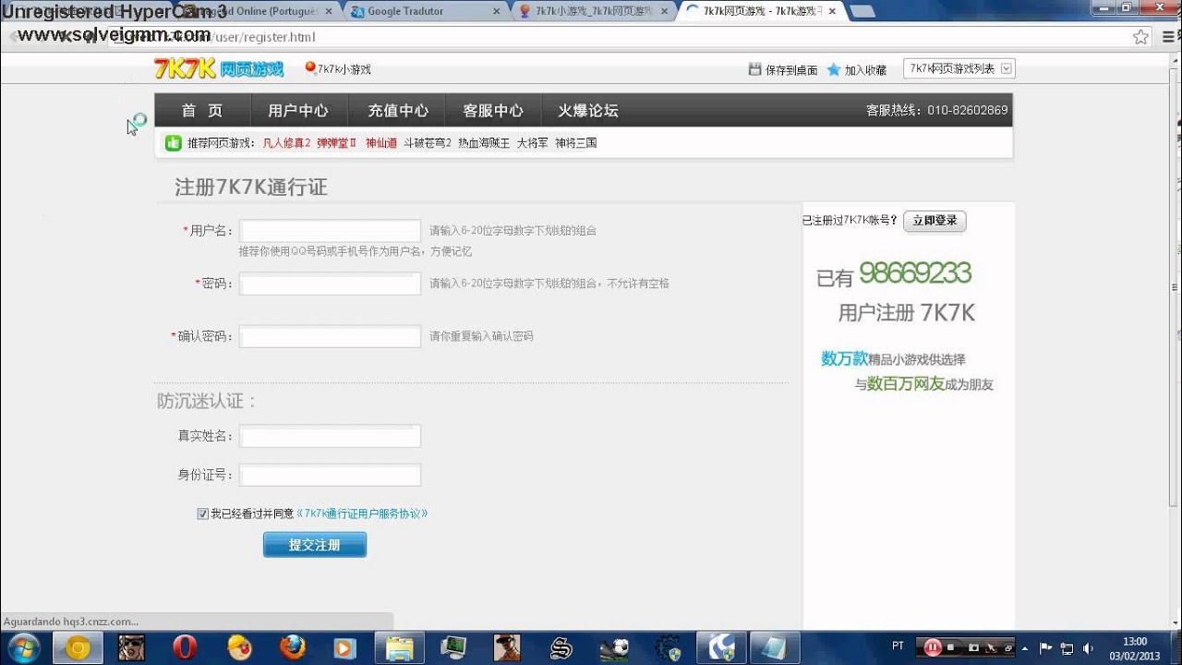Click the Chrome taskbar icon
Viewport: 1182px width, 665px height.
pos(78,647)
